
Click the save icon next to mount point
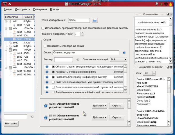95,20
